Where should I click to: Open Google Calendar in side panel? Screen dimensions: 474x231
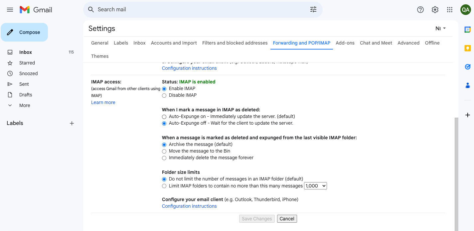tap(467, 30)
